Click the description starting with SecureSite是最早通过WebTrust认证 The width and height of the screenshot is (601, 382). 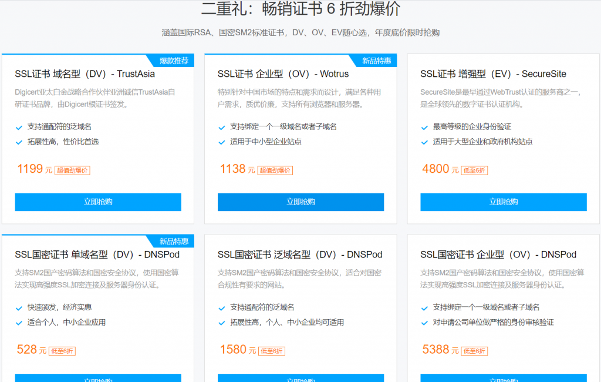[x=501, y=98]
